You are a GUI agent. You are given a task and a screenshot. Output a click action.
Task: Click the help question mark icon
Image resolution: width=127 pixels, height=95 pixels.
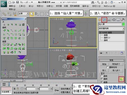112,3
